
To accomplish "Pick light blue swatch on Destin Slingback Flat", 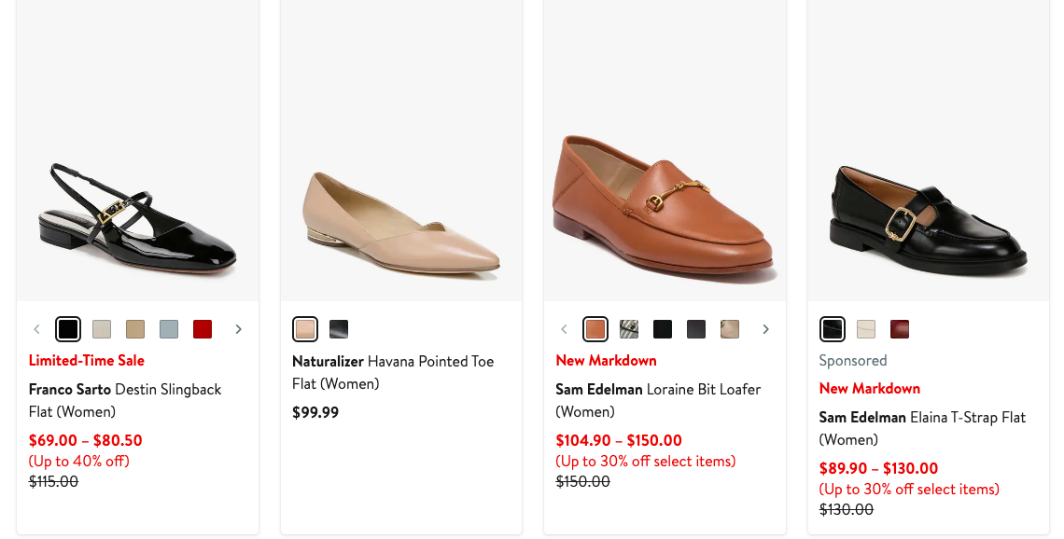I will (x=169, y=329).
